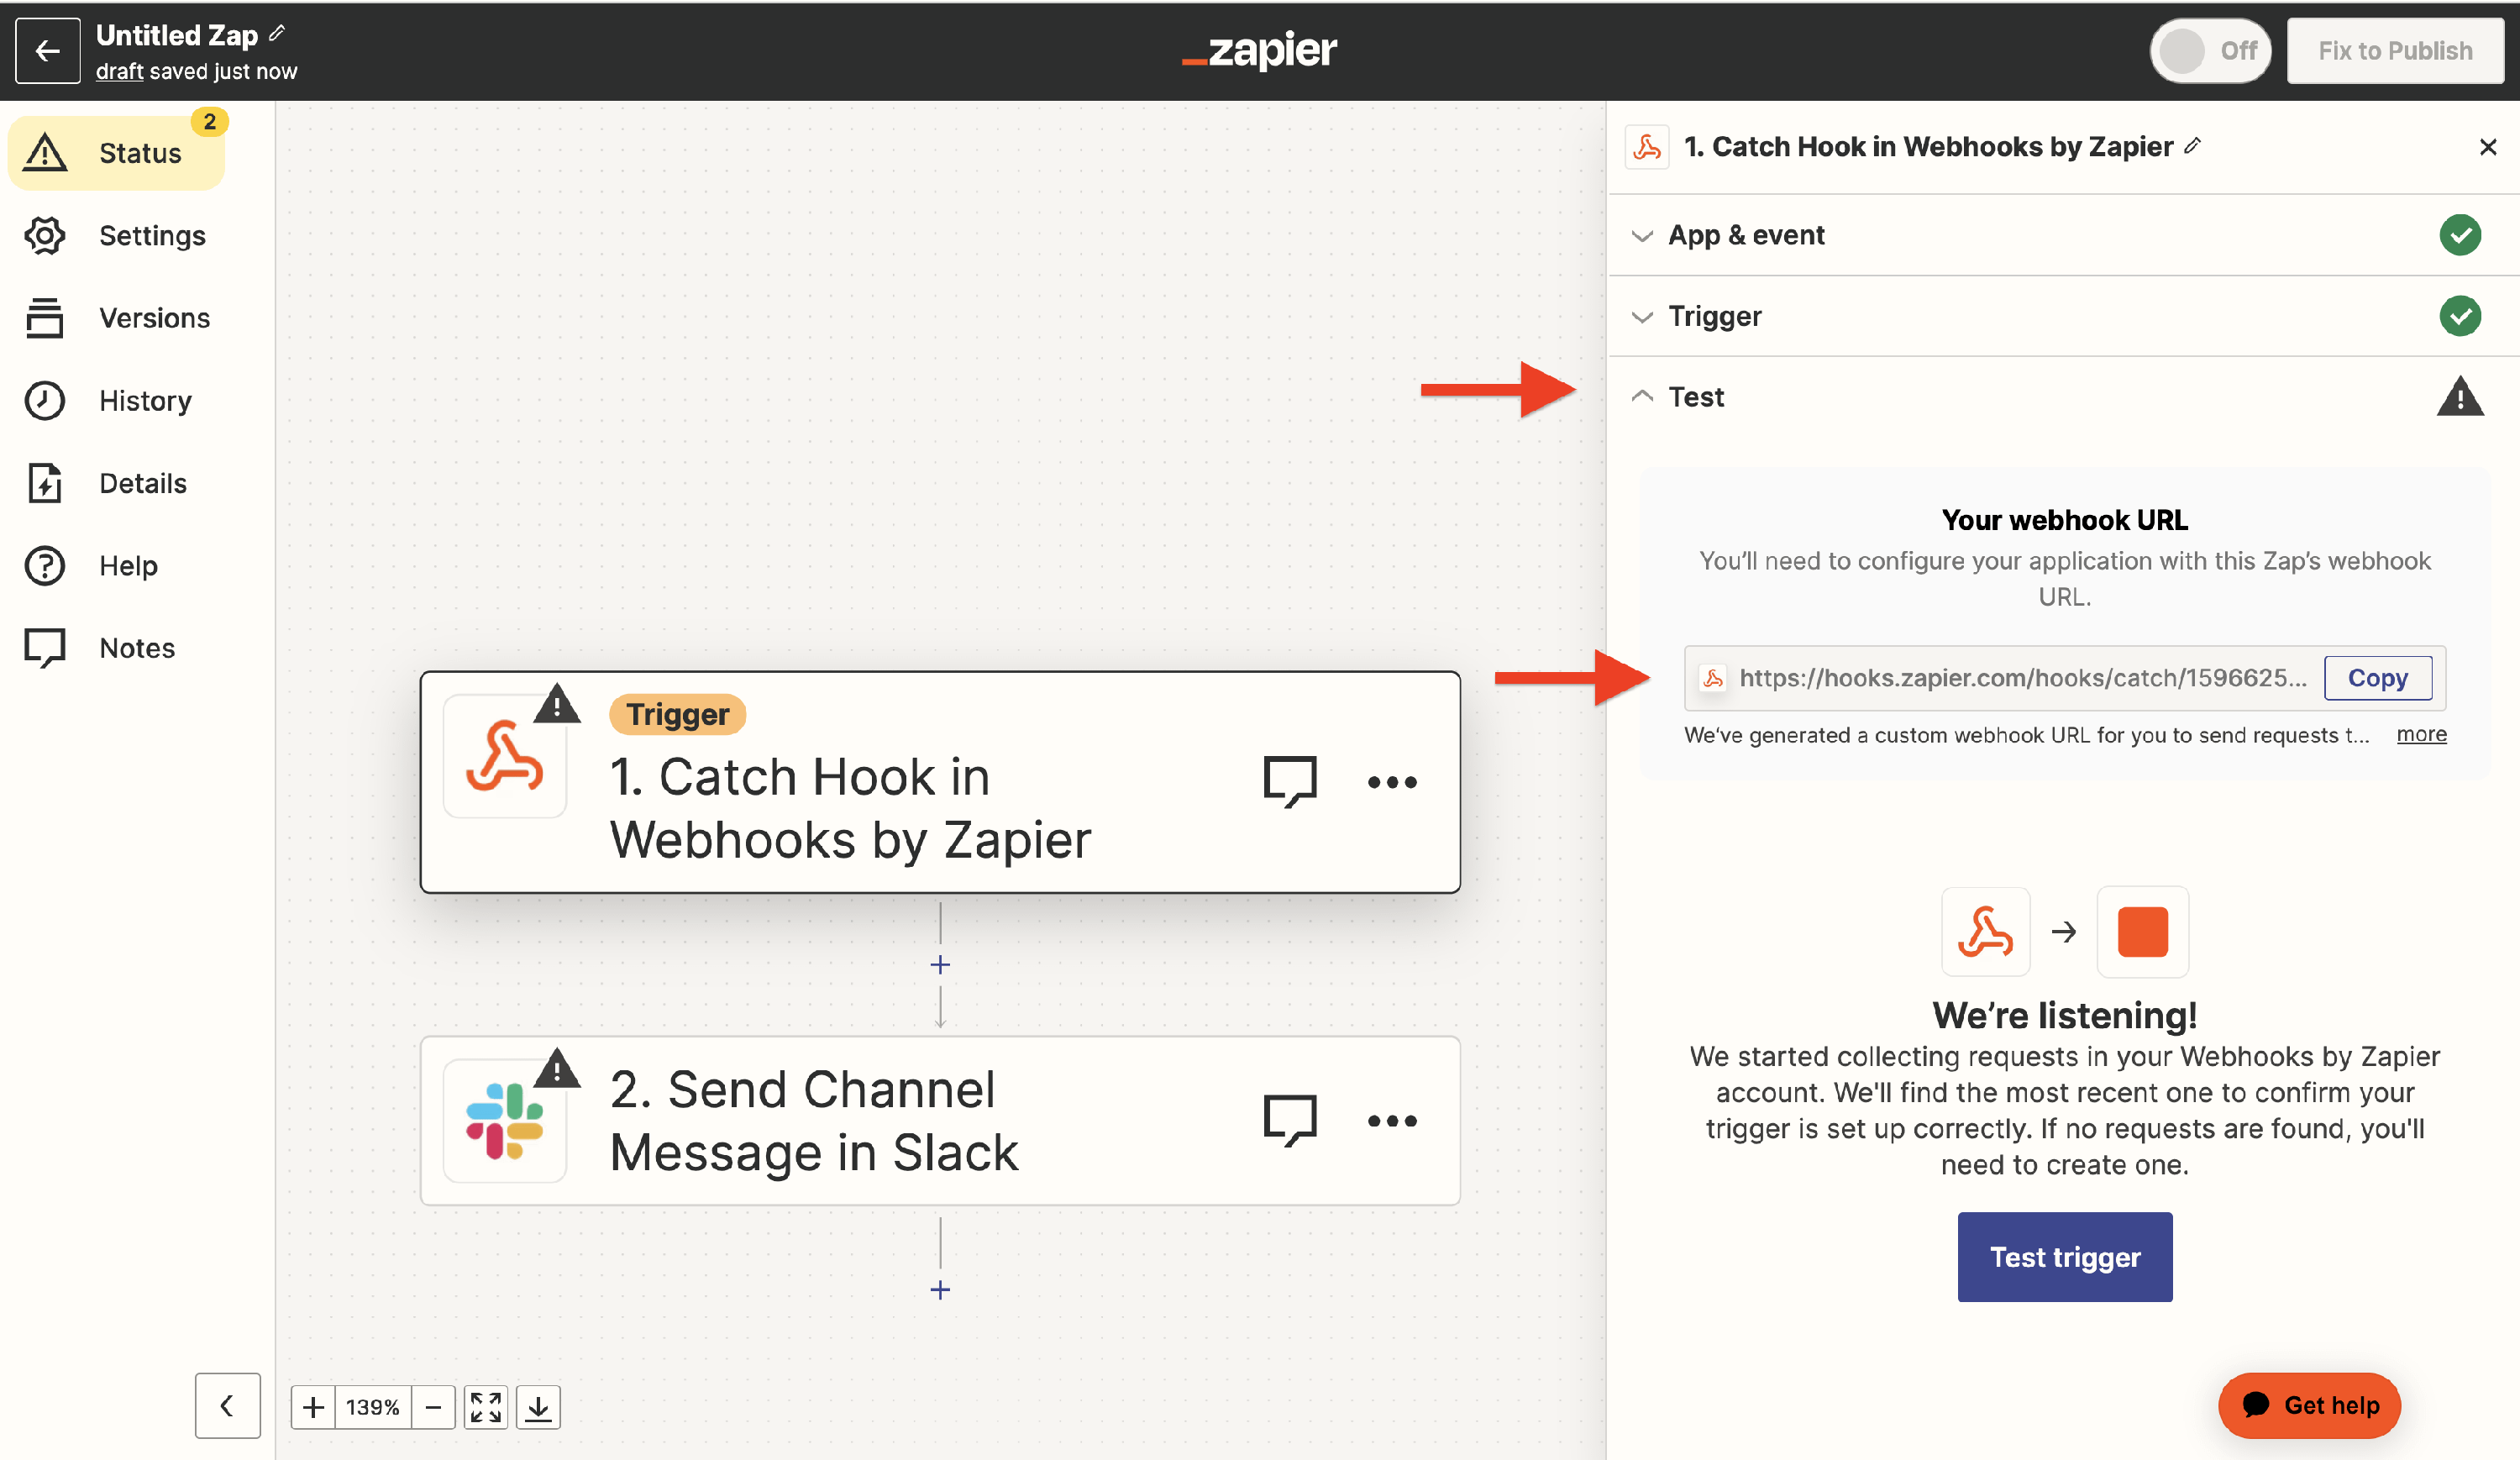Expand the Trigger section

[x=1714, y=317]
